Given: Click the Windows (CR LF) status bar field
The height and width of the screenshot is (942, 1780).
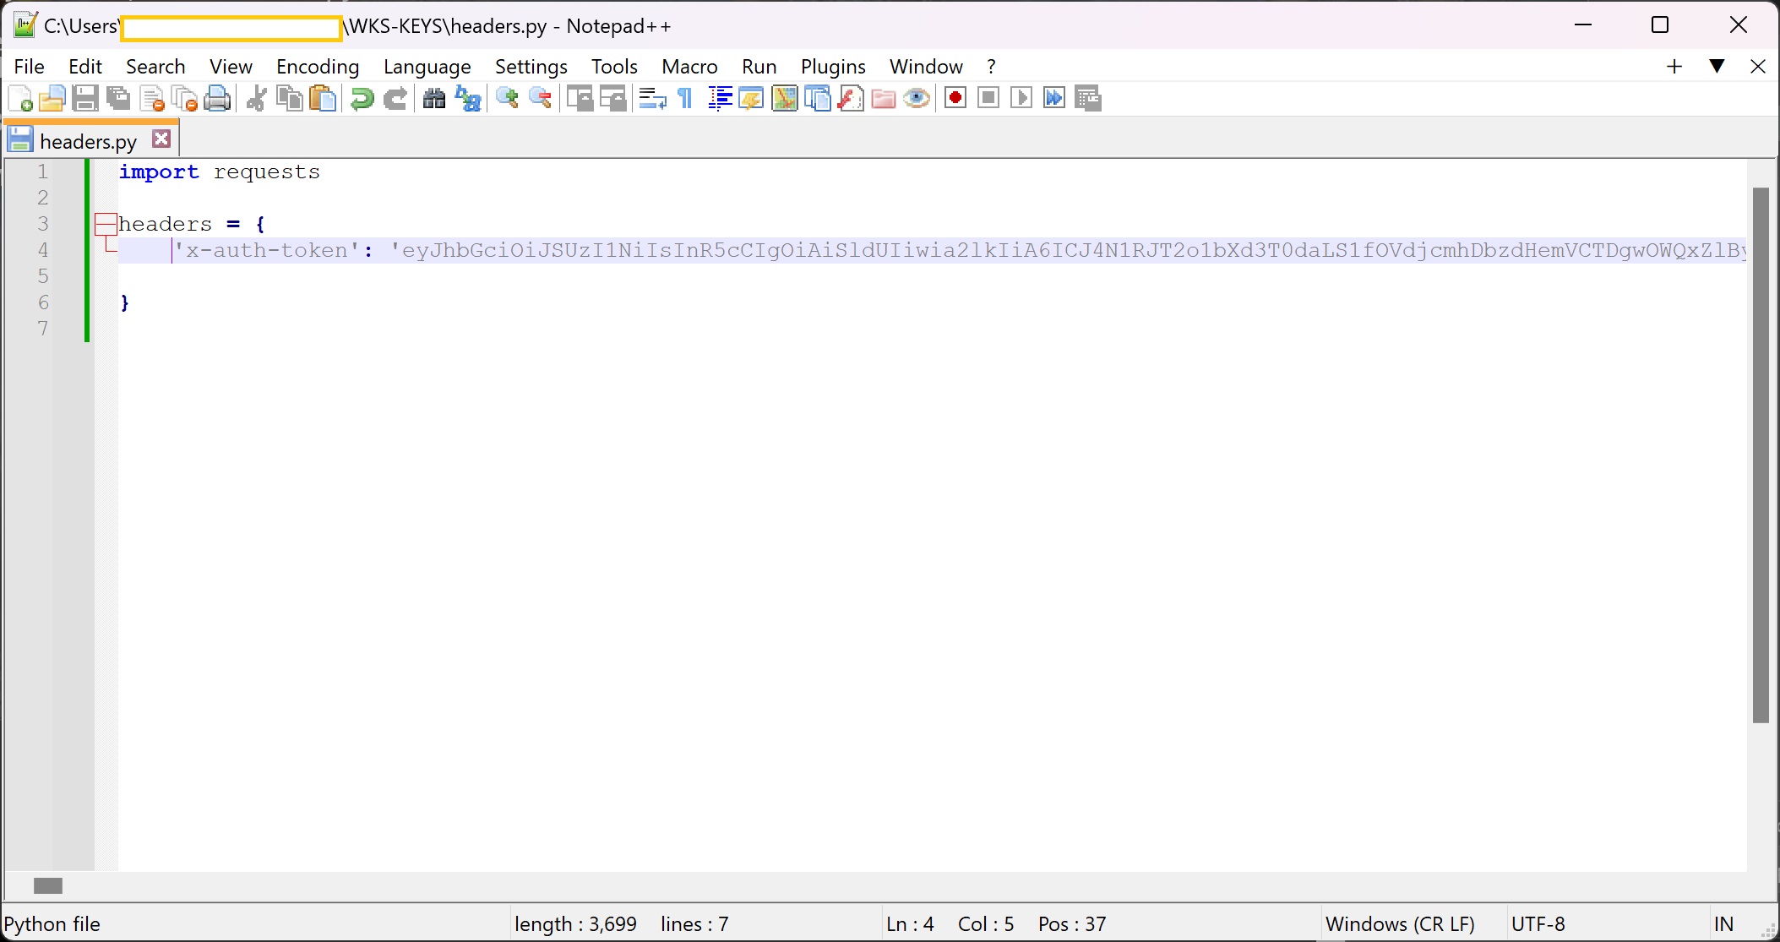Looking at the screenshot, I should pyautogui.click(x=1400, y=924).
